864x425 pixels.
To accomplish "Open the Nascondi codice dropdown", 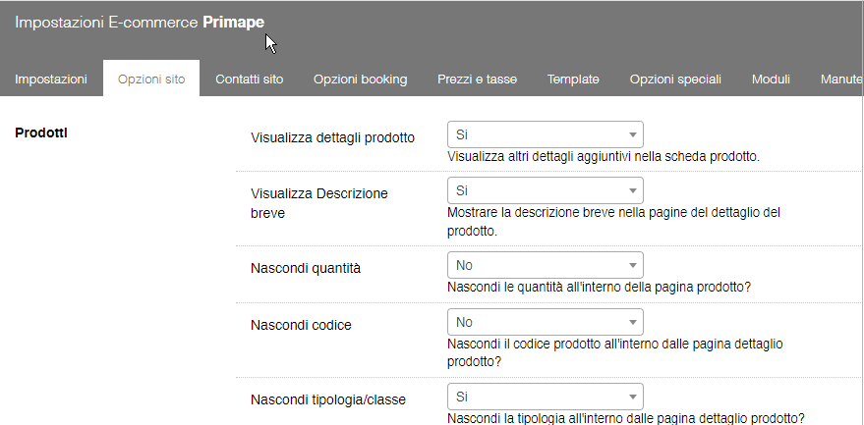I will (545, 322).
